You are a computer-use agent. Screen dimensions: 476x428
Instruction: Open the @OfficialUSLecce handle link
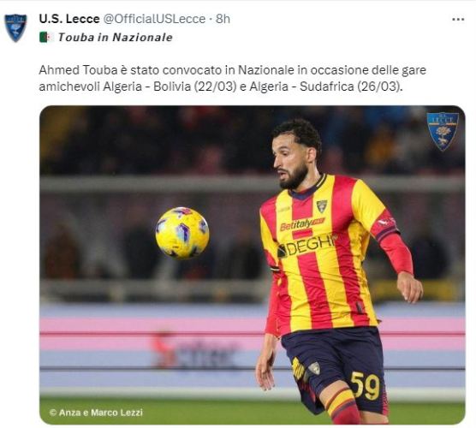[154, 19]
